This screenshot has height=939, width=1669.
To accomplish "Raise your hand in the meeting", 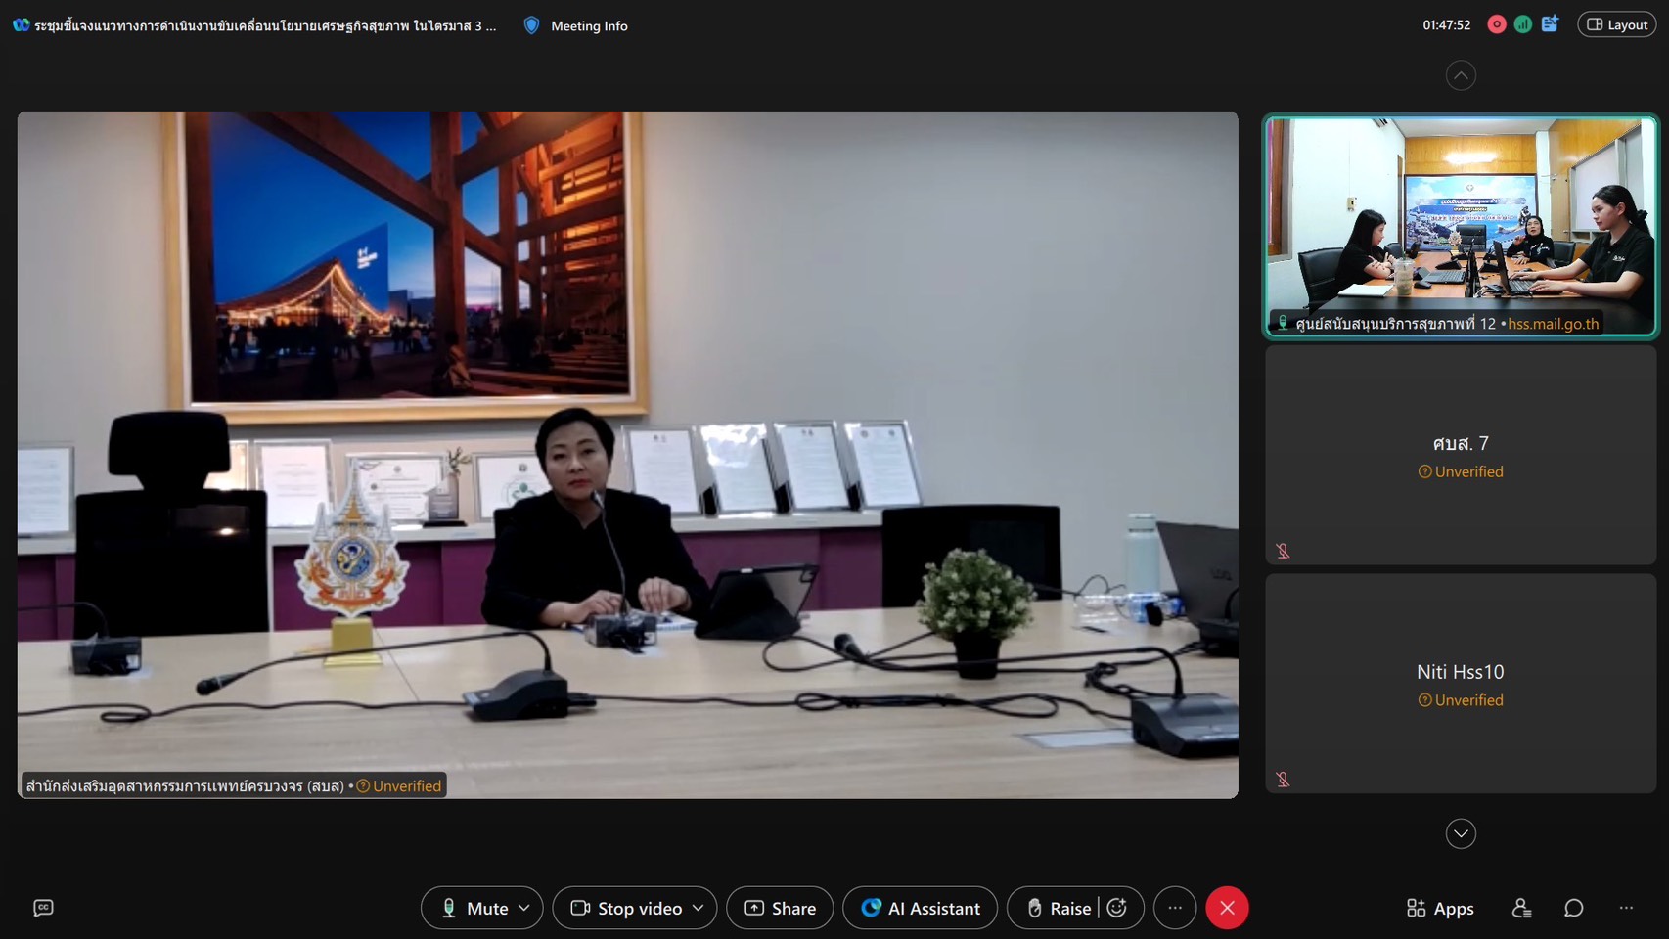I will [x=1058, y=908].
